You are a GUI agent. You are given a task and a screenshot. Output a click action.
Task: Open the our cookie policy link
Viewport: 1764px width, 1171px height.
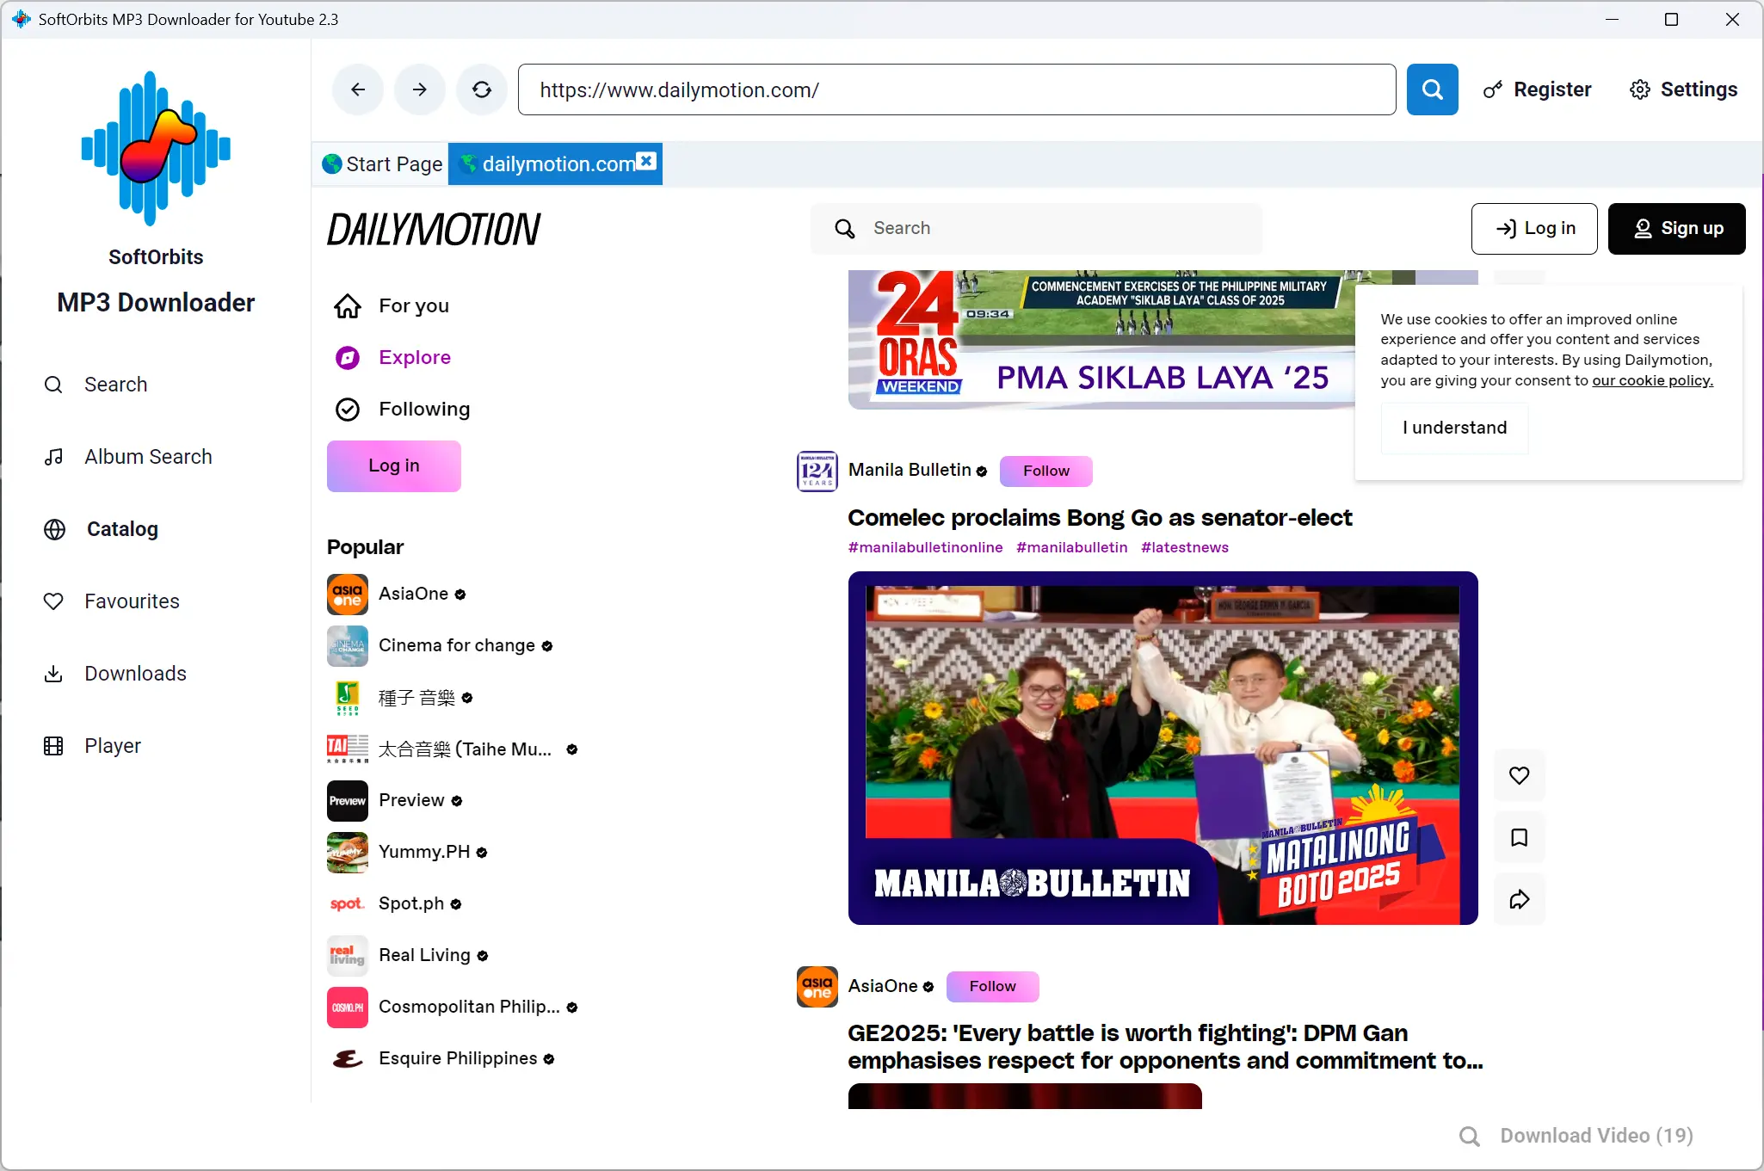tap(1652, 380)
